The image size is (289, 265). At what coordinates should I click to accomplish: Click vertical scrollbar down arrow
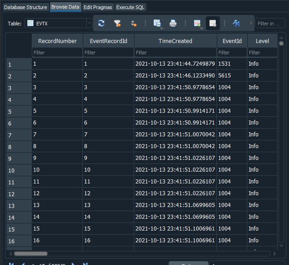[281, 246]
